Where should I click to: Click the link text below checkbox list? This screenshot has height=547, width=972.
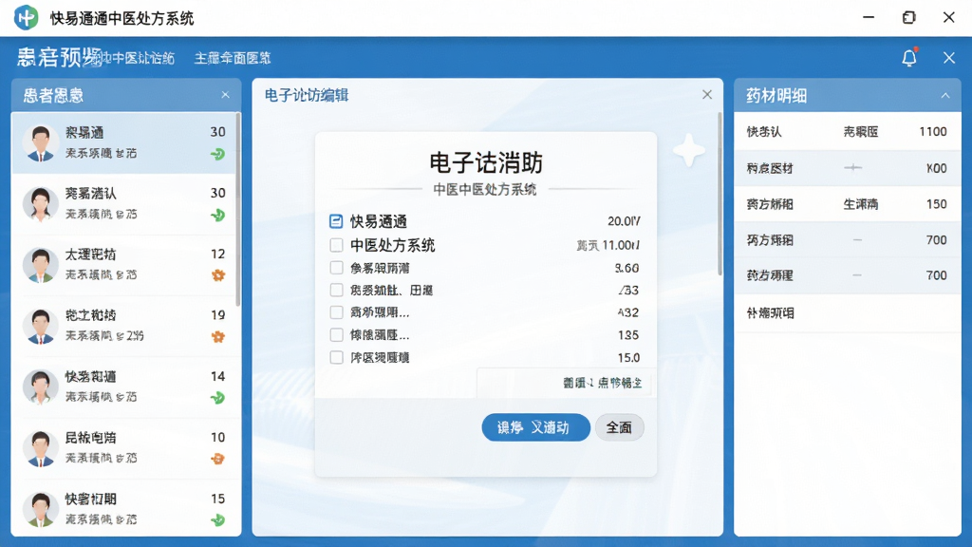point(602,383)
